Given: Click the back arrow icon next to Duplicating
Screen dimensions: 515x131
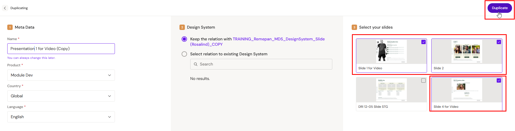Looking at the screenshot, I should point(5,8).
